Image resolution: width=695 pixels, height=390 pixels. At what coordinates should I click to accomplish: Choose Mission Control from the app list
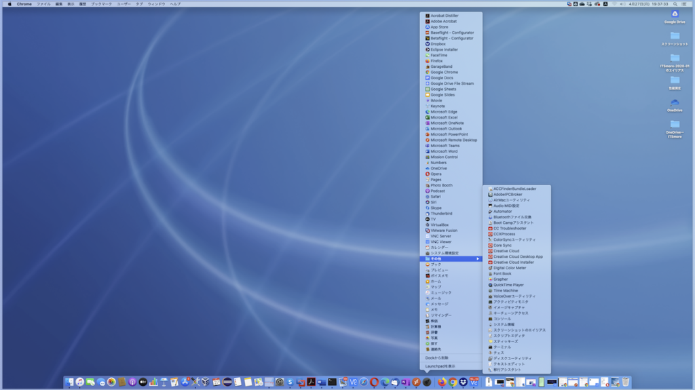click(444, 157)
